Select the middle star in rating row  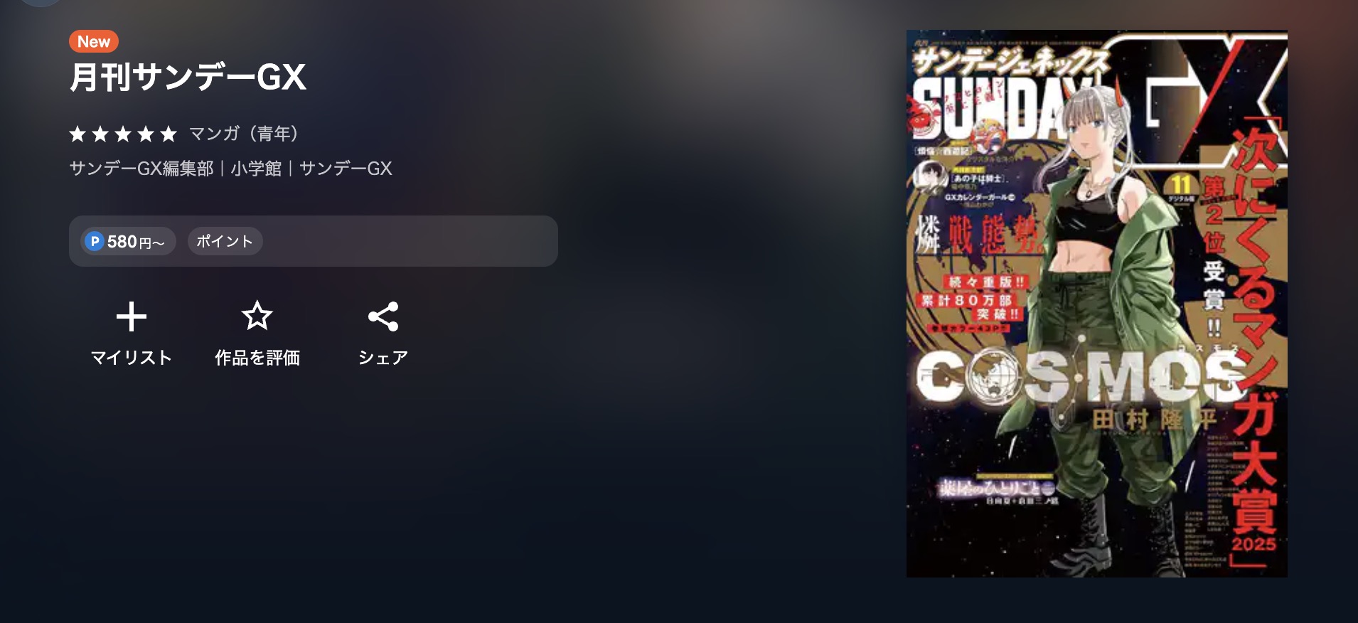[x=123, y=134]
